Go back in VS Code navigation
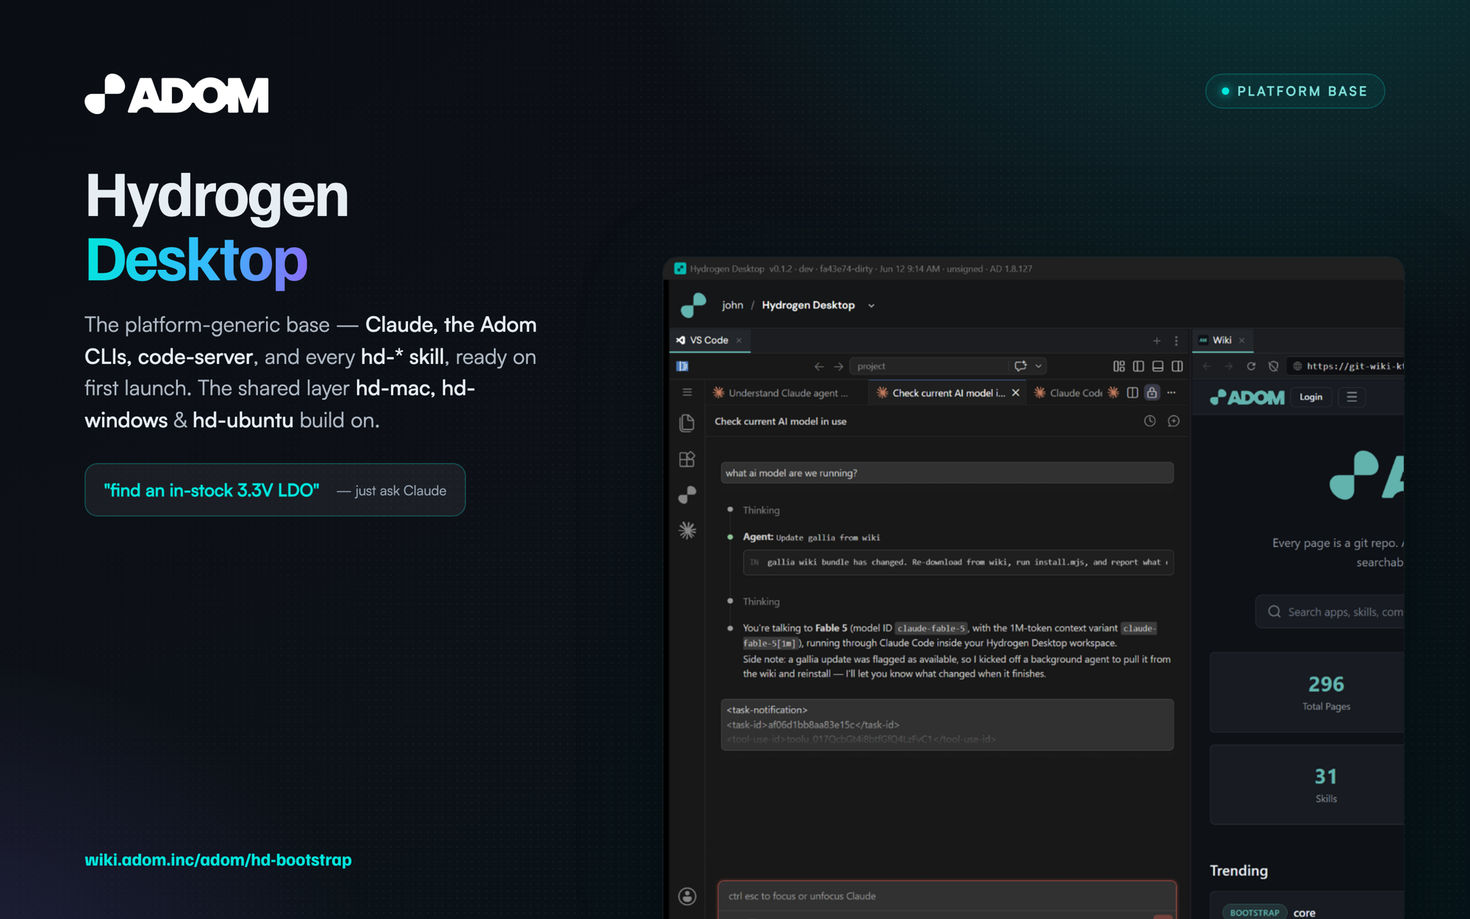 point(819,366)
